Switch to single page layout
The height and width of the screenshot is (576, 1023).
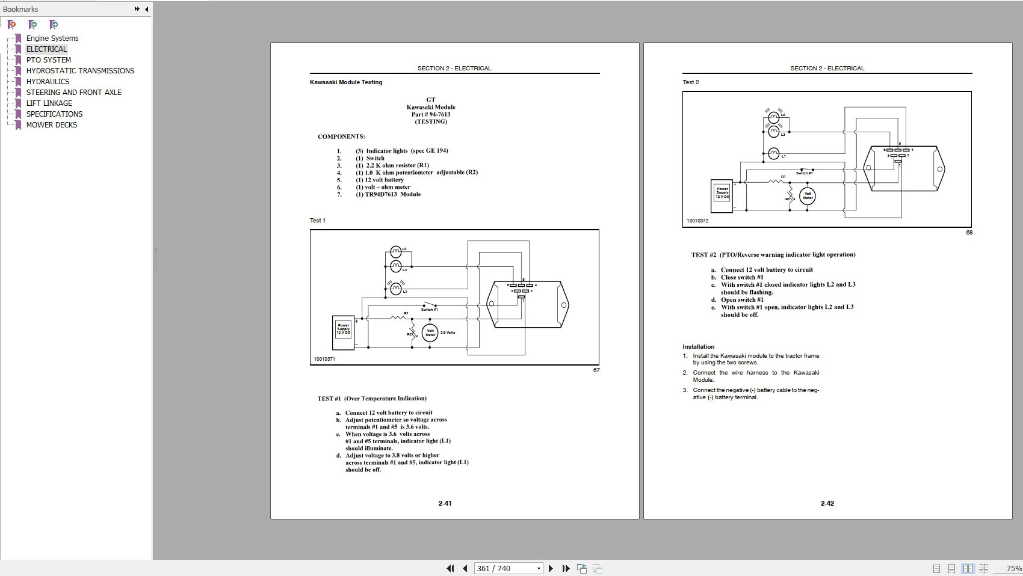[936, 568]
